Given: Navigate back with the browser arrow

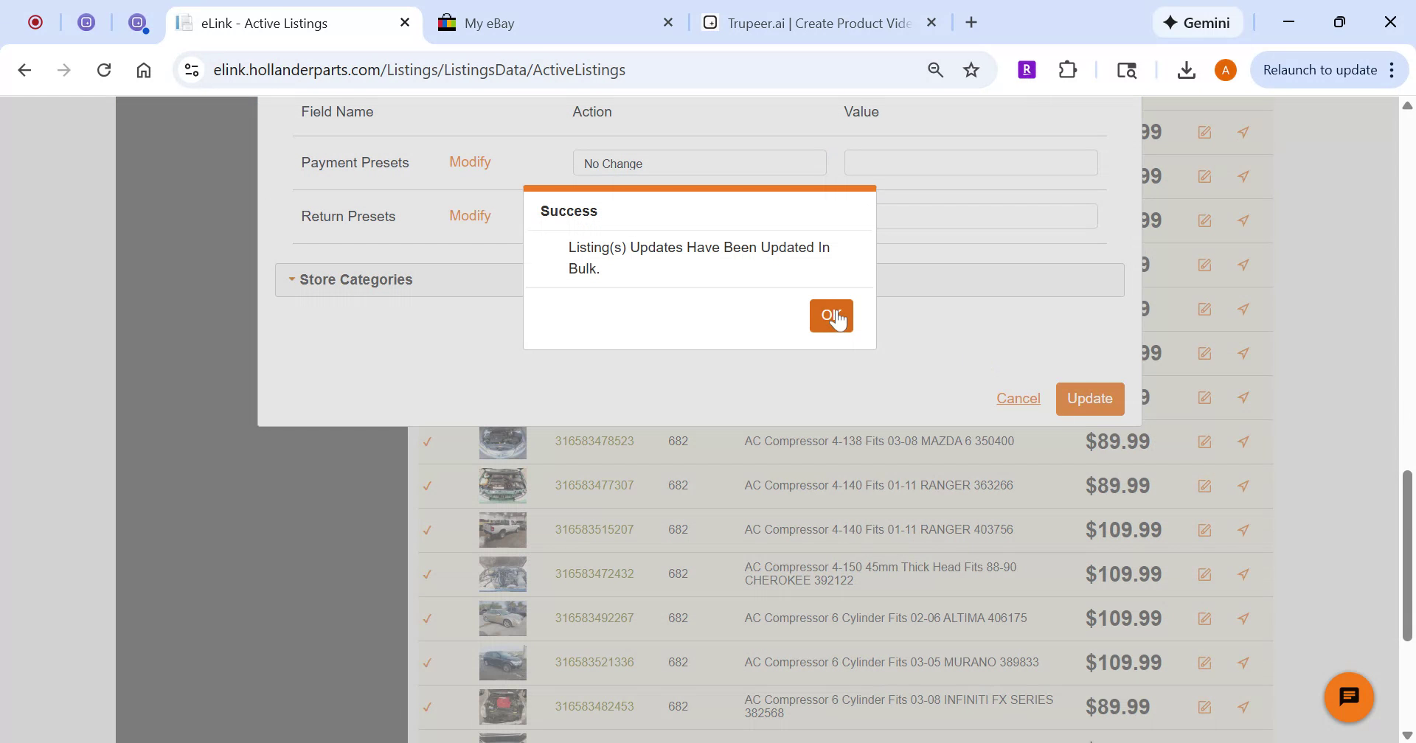Looking at the screenshot, I should [x=25, y=69].
